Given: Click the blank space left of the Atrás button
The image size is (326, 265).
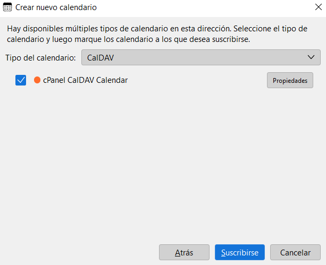Looking at the screenshot, I should [80, 252].
